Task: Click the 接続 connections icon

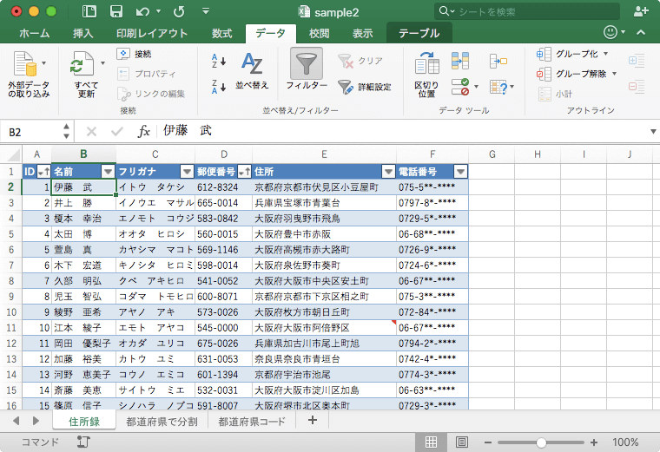Action: pyautogui.click(x=123, y=54)
